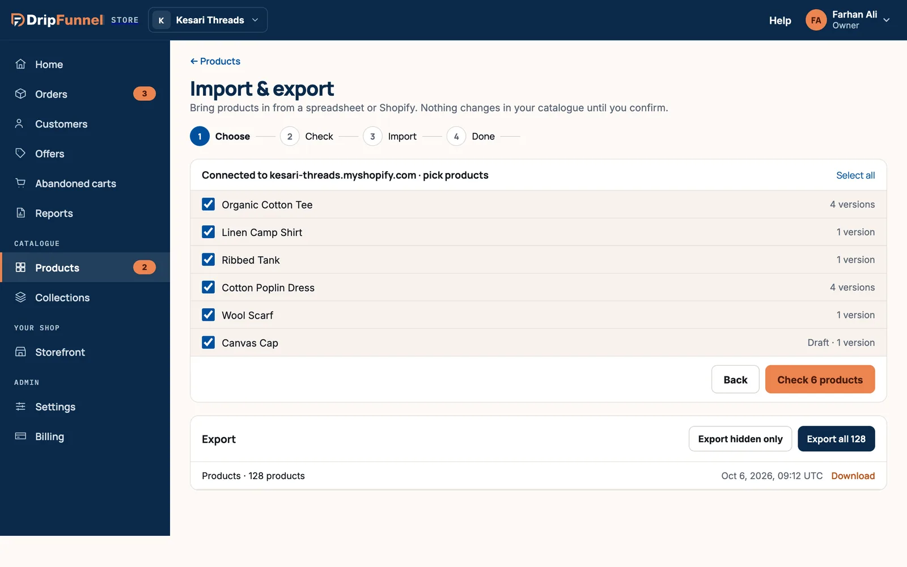Click the DripFunnel logo icon
Viewport: 907px width, 567px height.
point(18,20)
